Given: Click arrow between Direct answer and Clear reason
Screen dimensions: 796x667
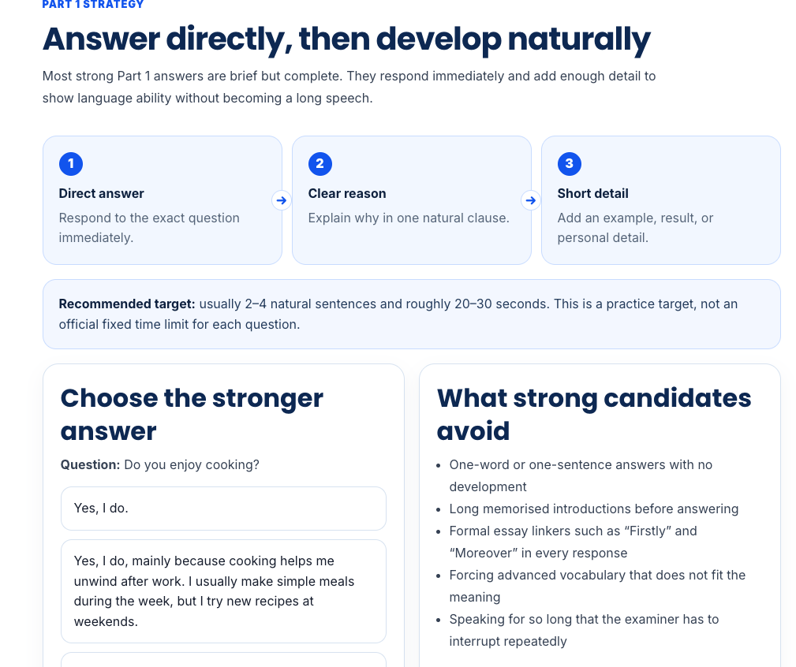Looking at the screenshot, I should pos(282,200).
